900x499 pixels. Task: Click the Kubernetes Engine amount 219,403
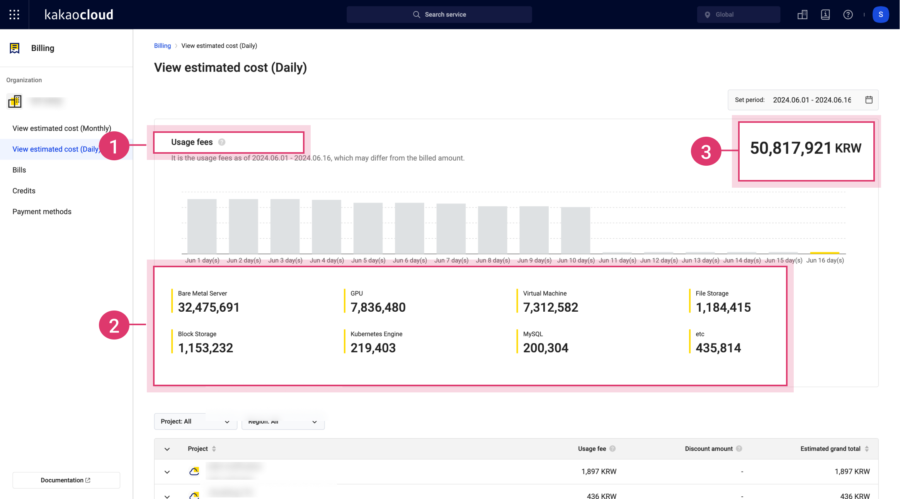coord(373,348)
